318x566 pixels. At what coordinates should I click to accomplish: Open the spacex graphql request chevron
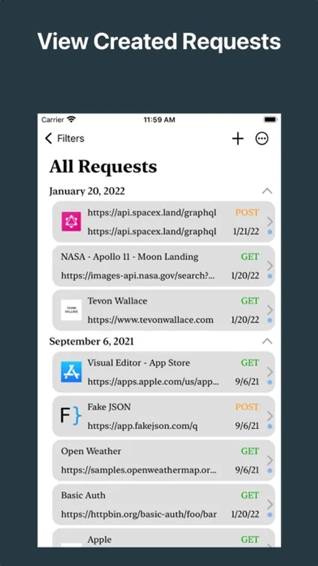pyautogui.click(x=270, y=221)
